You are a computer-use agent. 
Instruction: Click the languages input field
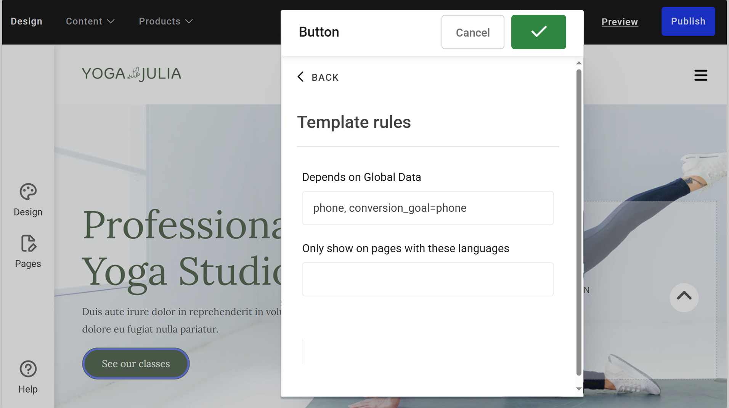(x=427, y=279)
